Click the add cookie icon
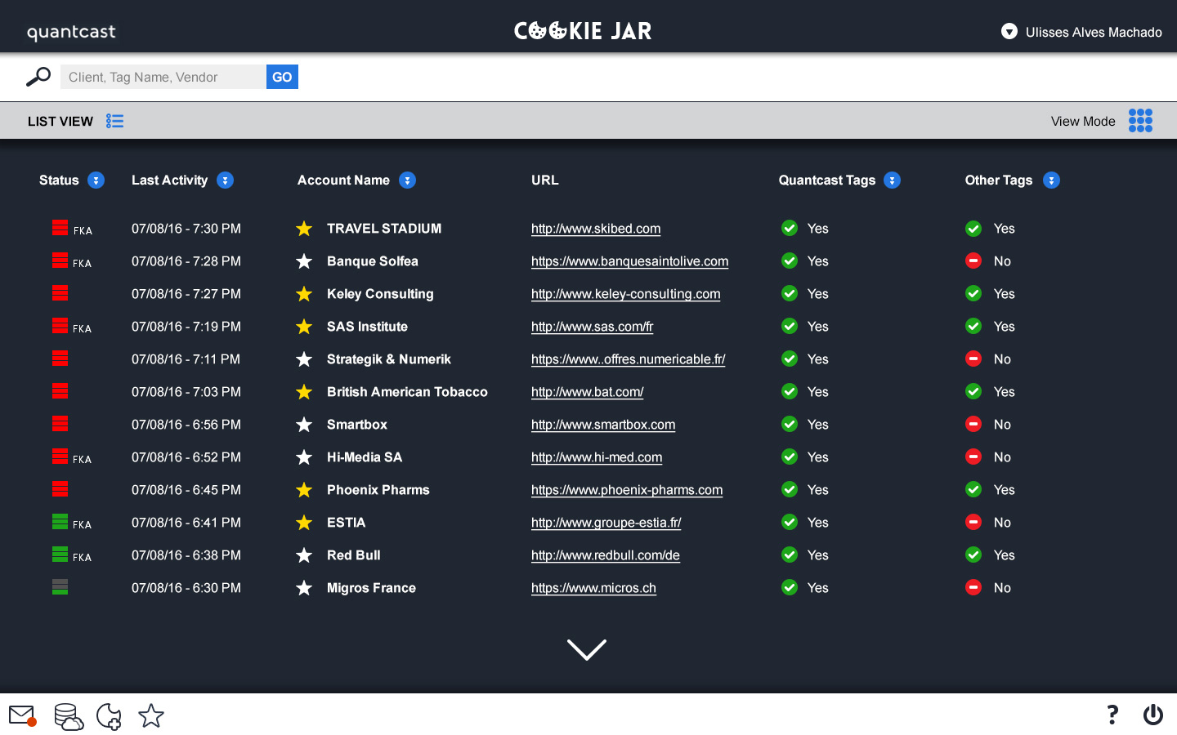Image resolution: width=1177 pixels, height=735 pixels. pyautogui.click(x=109, y=716)
